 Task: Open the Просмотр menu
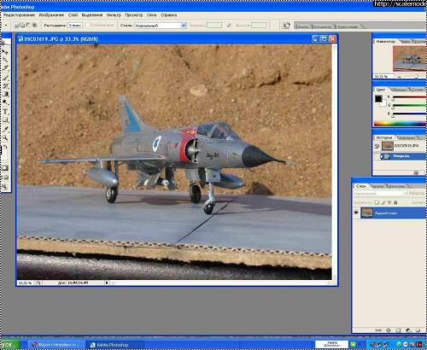pos(134,15)
